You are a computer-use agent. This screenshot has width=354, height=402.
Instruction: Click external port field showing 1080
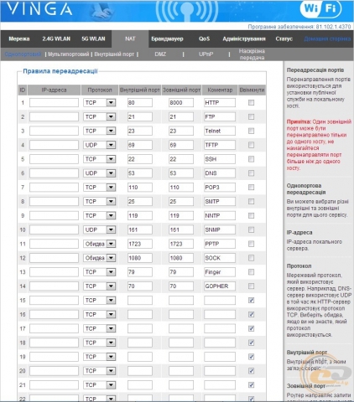(x=181, y=258)
